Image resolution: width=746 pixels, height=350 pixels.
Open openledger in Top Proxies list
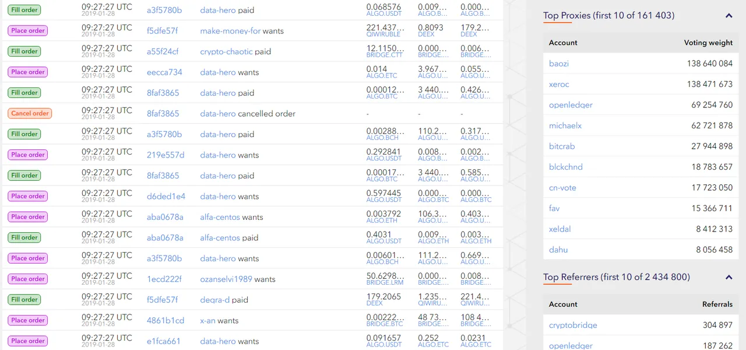[571, 105]
